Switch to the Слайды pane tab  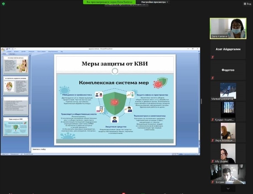[4, 54]
